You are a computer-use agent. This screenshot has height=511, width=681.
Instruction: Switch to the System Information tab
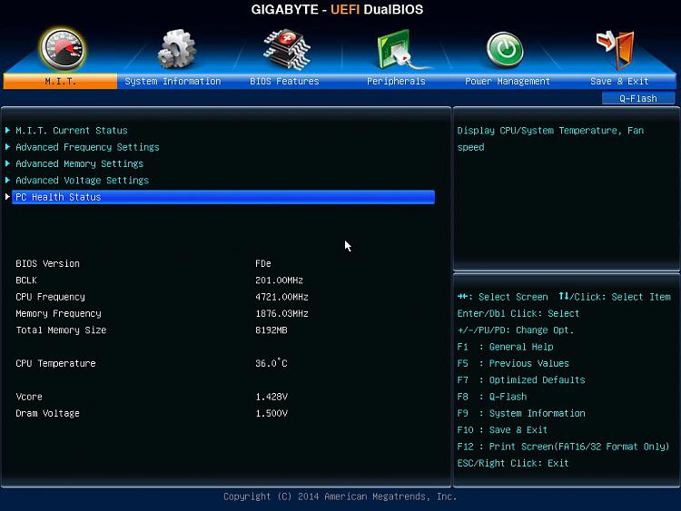point(173,81)
